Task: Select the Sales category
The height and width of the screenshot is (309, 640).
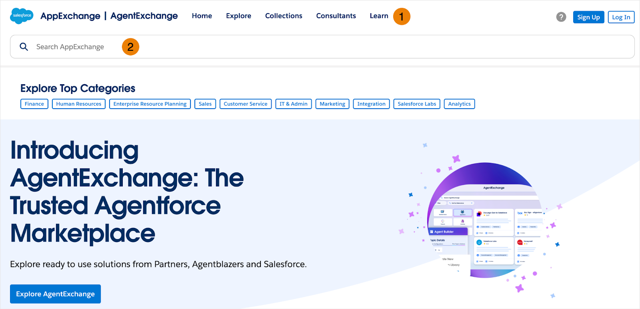Action: click(x=205, y=104)
